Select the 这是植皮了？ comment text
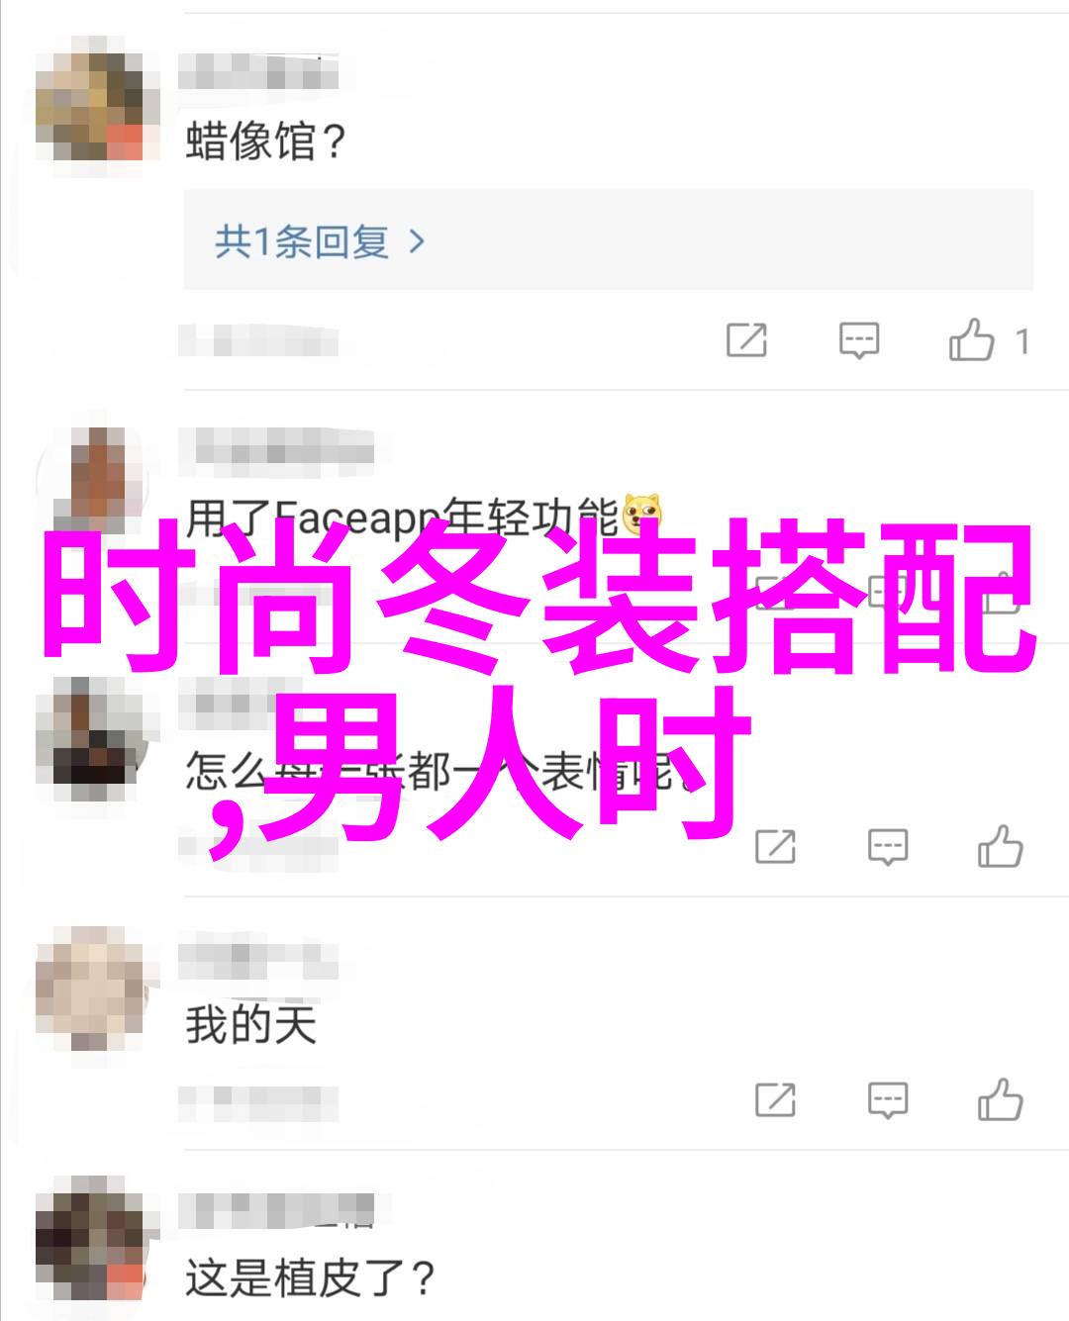The width and height of the screenshot is (1069, 1321). click(x=310, y=1278)
